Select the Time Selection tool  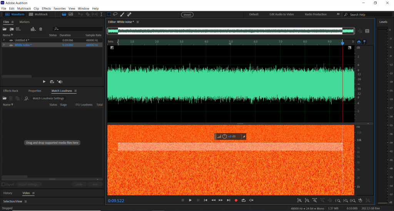pos(102,14)
